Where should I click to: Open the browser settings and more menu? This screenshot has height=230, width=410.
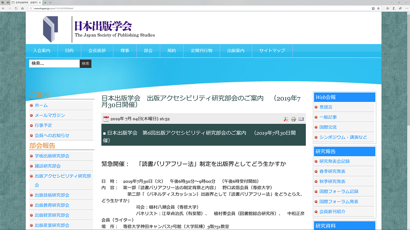click(406, 8)
